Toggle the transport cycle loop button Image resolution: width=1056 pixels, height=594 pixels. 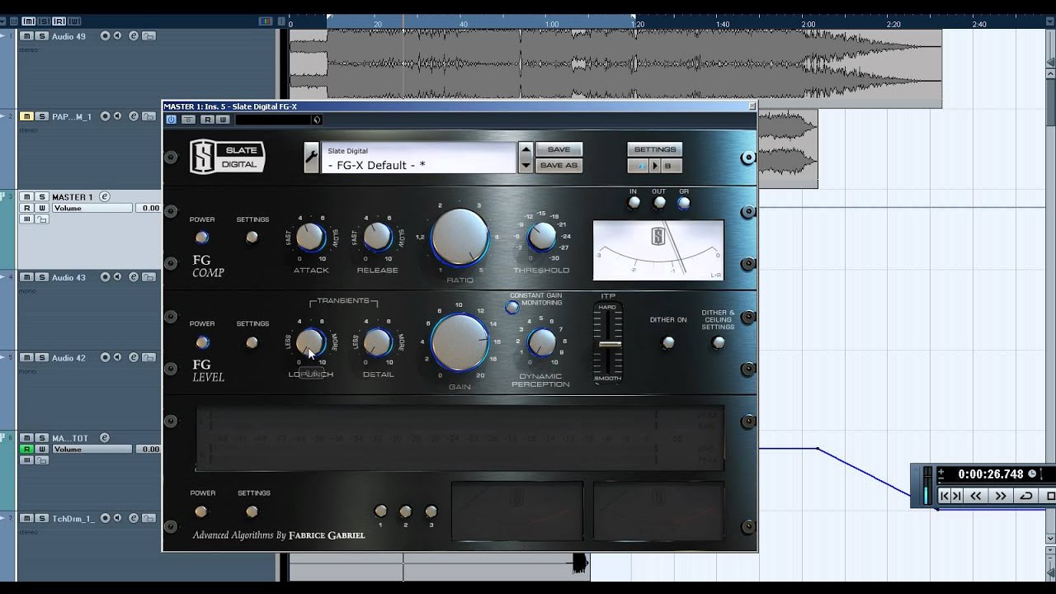pyautogui.click(x=1026, y=496)
